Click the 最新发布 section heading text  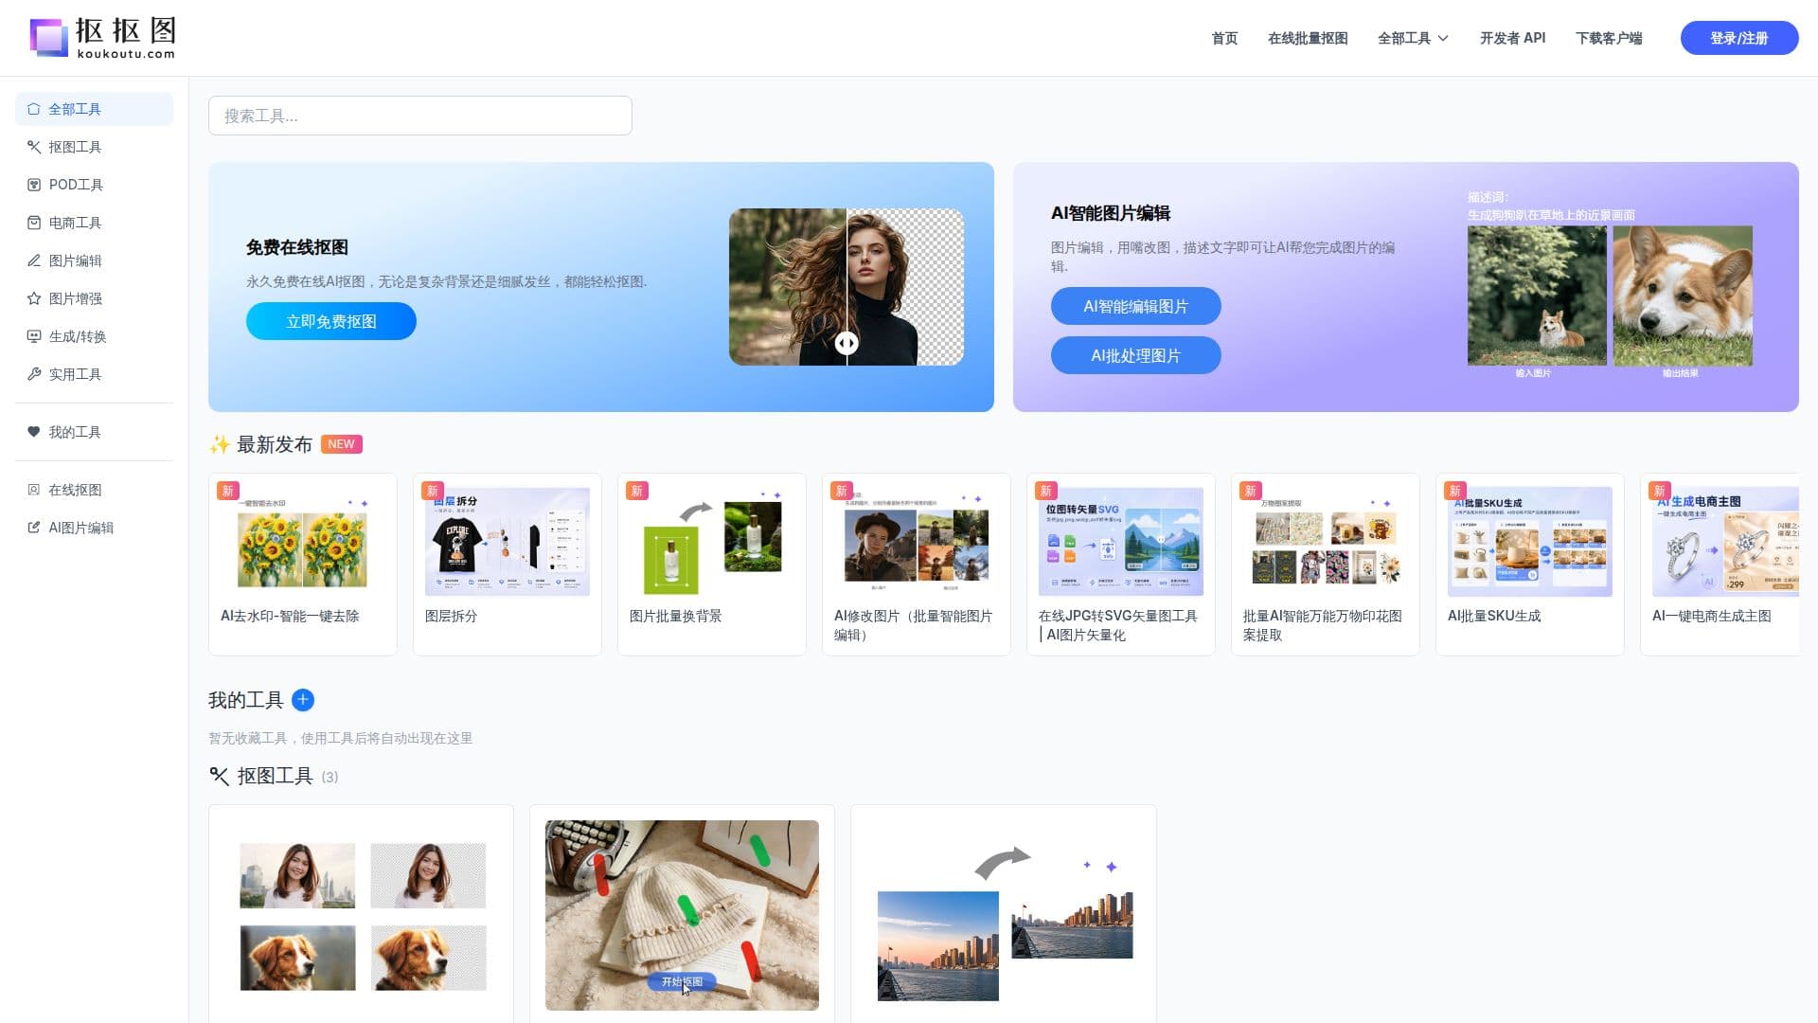pyautogui.click(x=274, y=444)
